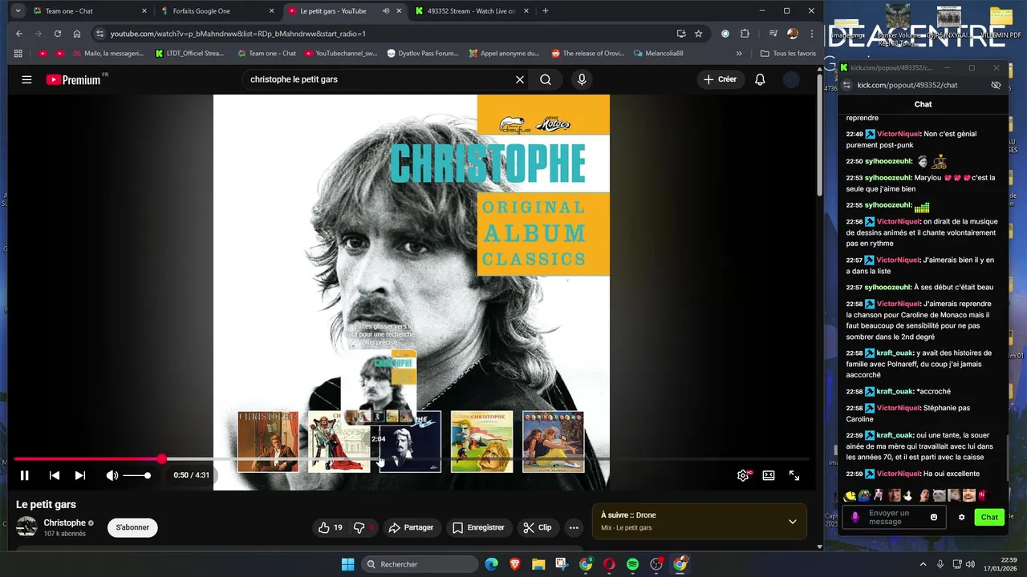Open Windows Start menu
1027x577 pixels.
347,564
